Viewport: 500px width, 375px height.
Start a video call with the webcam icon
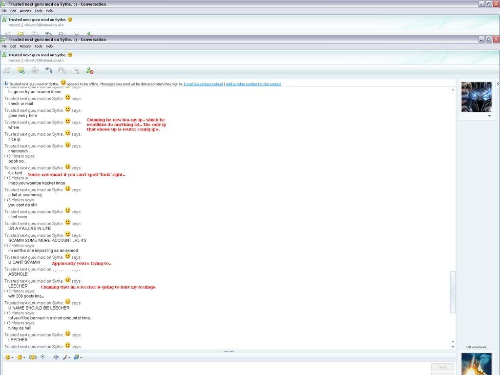[35, 70]
